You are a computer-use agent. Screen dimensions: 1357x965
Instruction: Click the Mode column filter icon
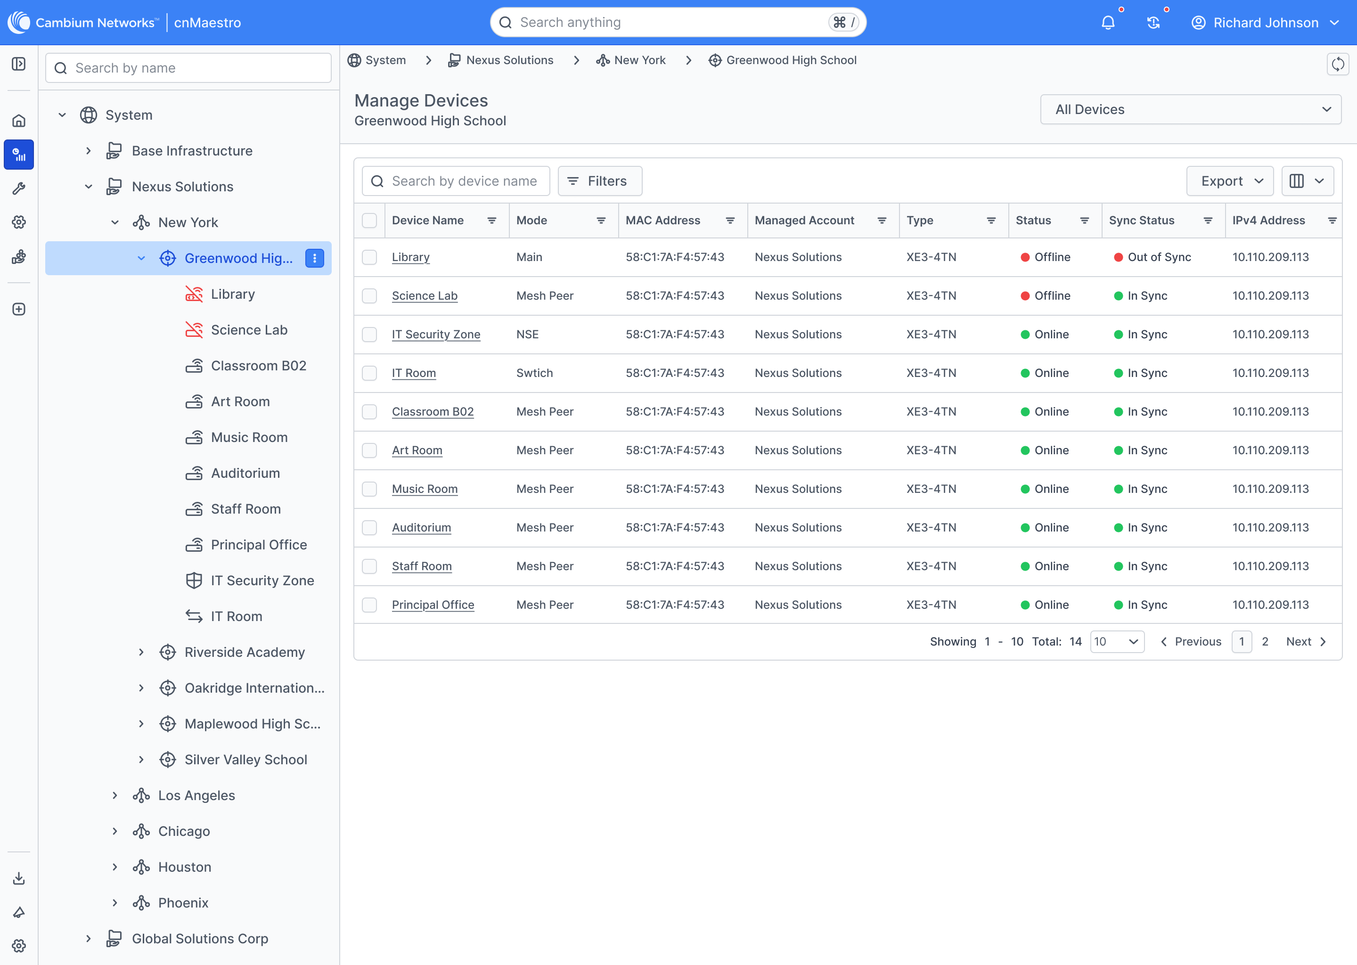(x=601, y=221)
